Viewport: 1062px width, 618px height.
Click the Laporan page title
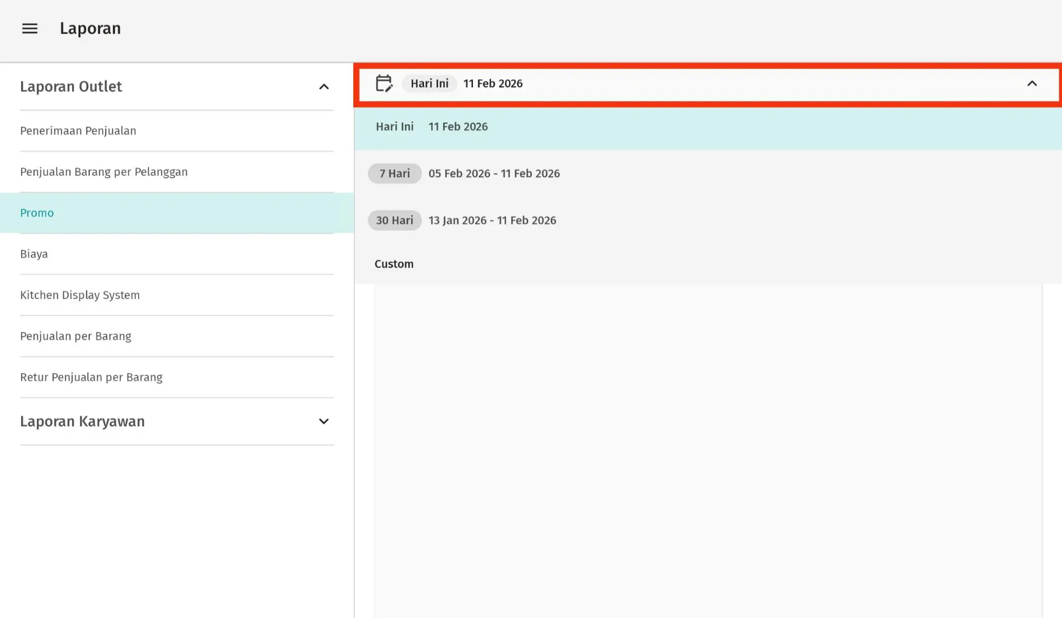tap(90, 29)
